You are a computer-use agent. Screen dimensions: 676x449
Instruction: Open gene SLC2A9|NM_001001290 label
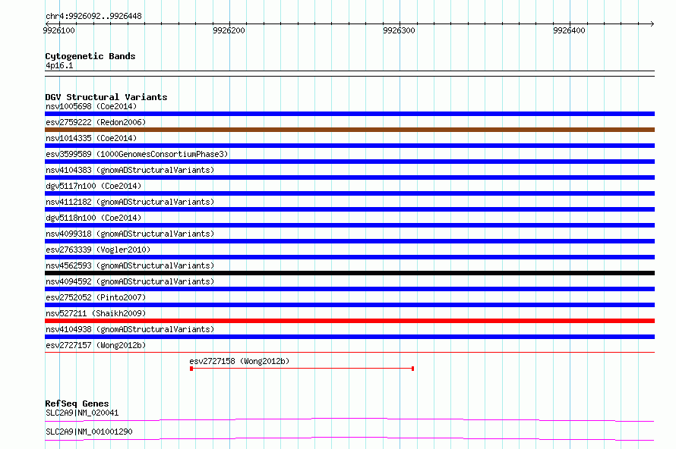coord(89,432)
